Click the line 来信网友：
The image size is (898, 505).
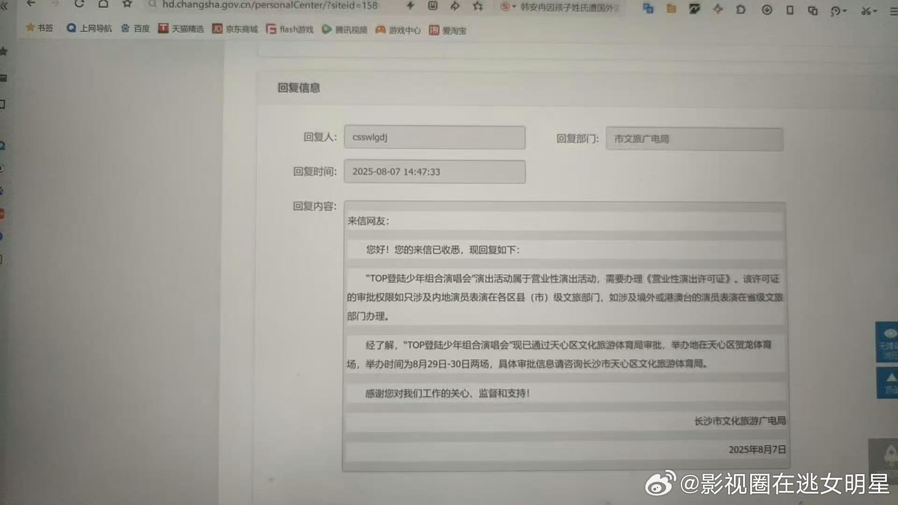coord(368,221)
